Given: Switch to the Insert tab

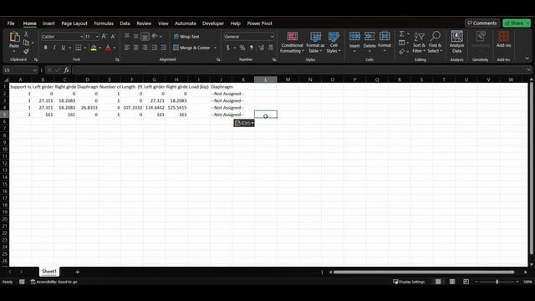Looking at the screenshot, I should (48, 23).
